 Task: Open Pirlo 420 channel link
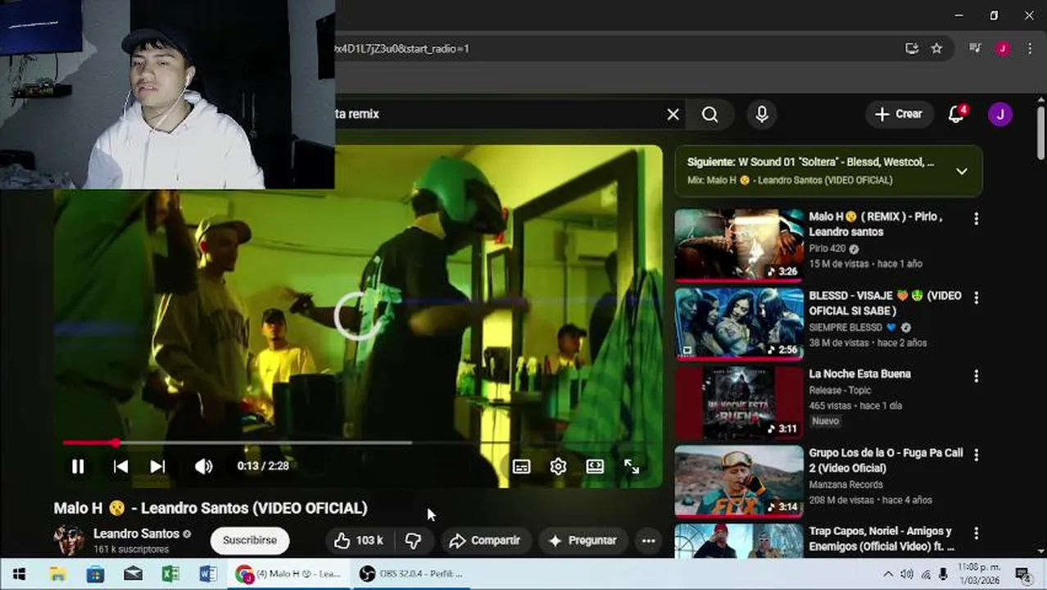pyautogui.click(x=827, y=248)
